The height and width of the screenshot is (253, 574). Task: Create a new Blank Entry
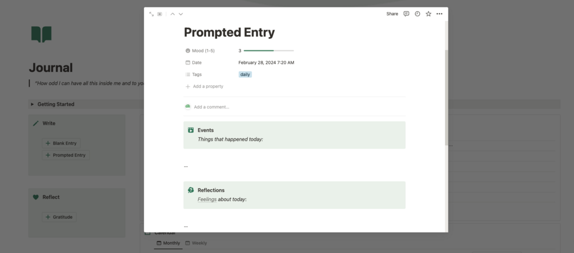[x=61, y=143]
